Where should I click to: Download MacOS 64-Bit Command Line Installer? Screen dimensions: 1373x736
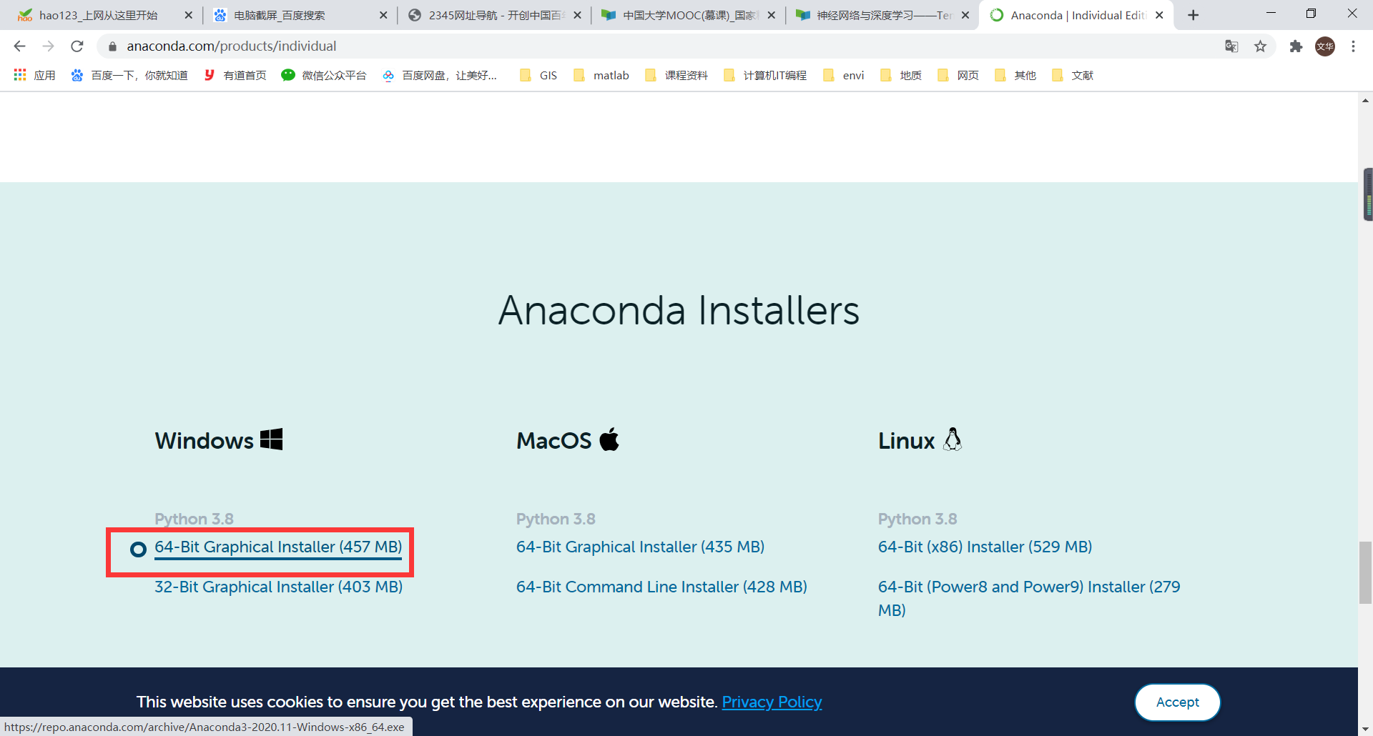[x=661, y=587]
